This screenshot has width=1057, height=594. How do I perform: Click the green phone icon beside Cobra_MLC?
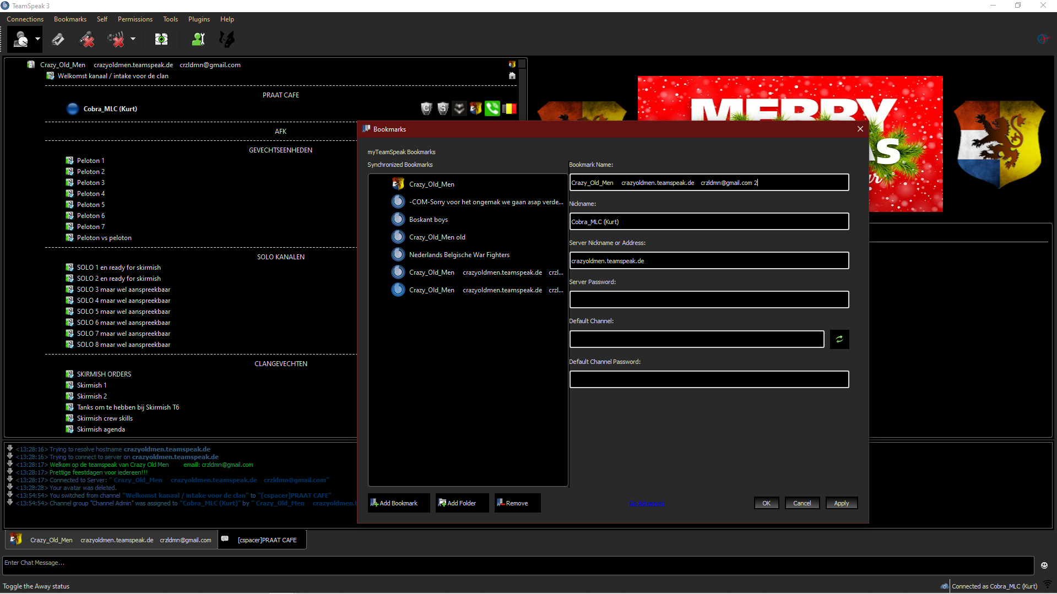pyautogui.click(x=492, y=109)
